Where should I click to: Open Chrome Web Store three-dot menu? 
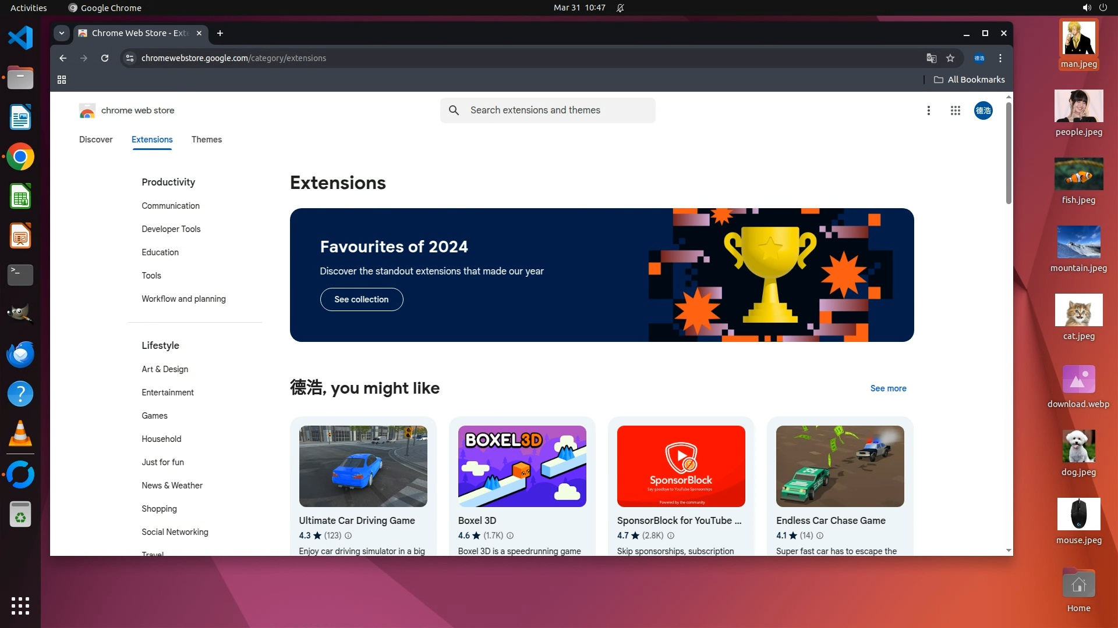tap(929, 110)
